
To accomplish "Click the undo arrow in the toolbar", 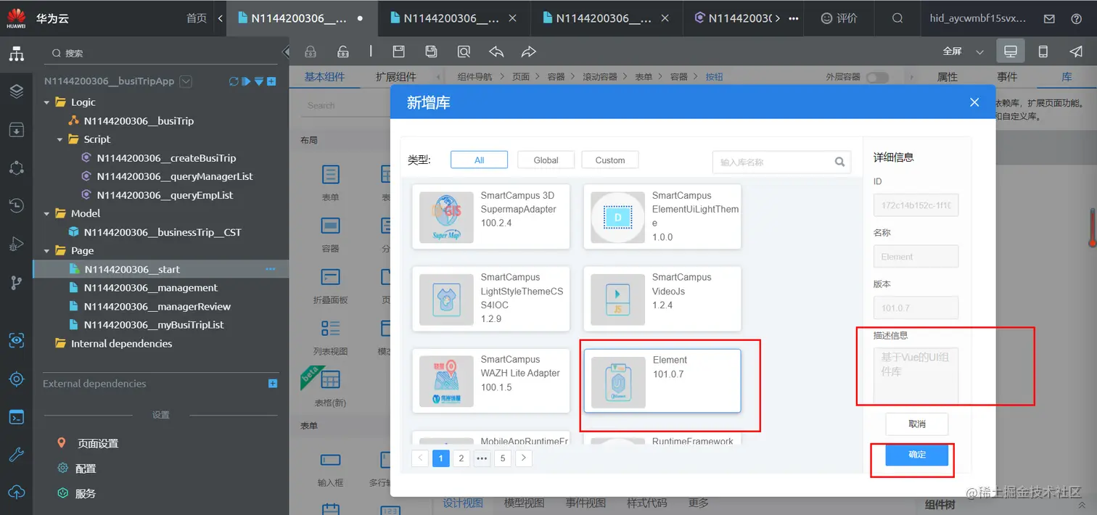I will (497, 51).
